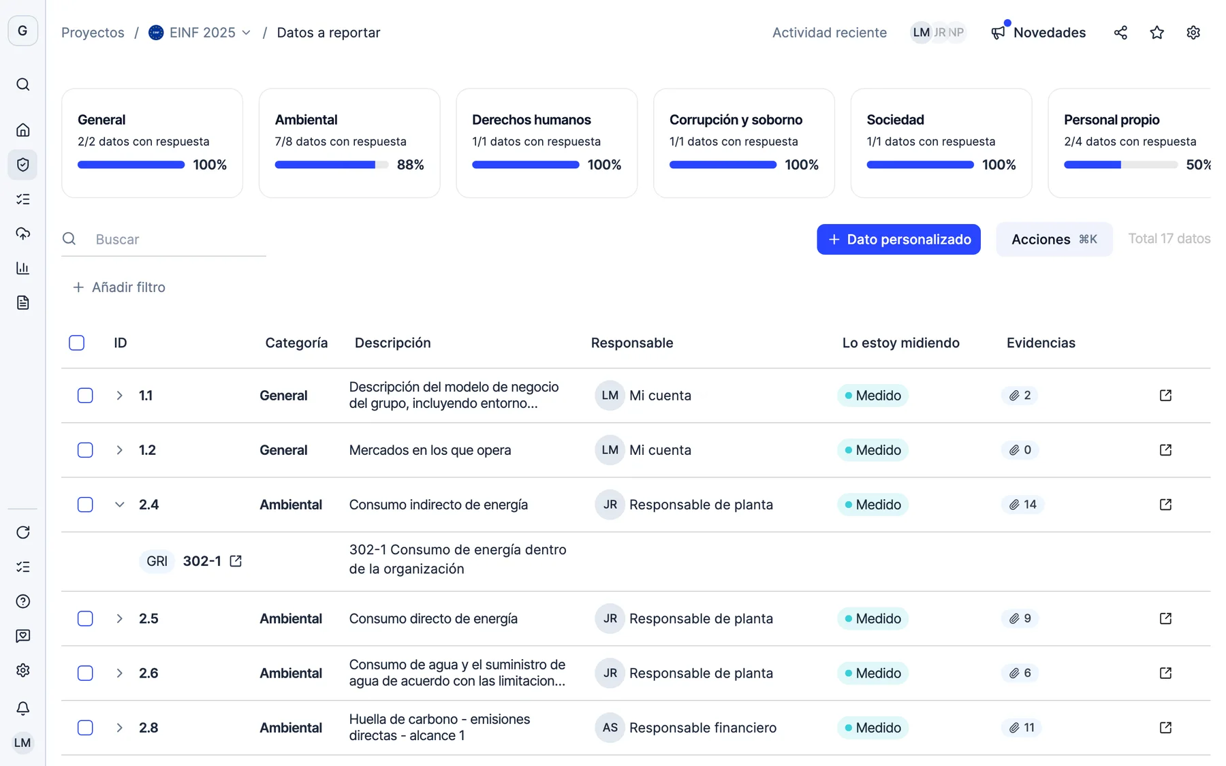Select the checkbox for row 1.1

pyautogui.click(x=85, y=396)
